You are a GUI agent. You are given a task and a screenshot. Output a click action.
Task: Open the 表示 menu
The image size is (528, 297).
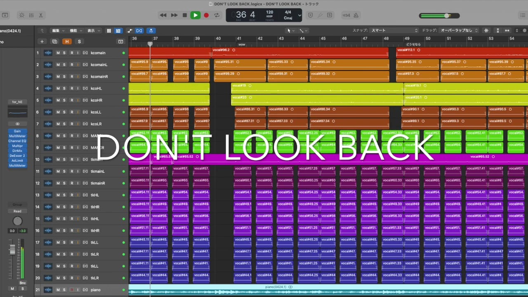click(93, 31)
